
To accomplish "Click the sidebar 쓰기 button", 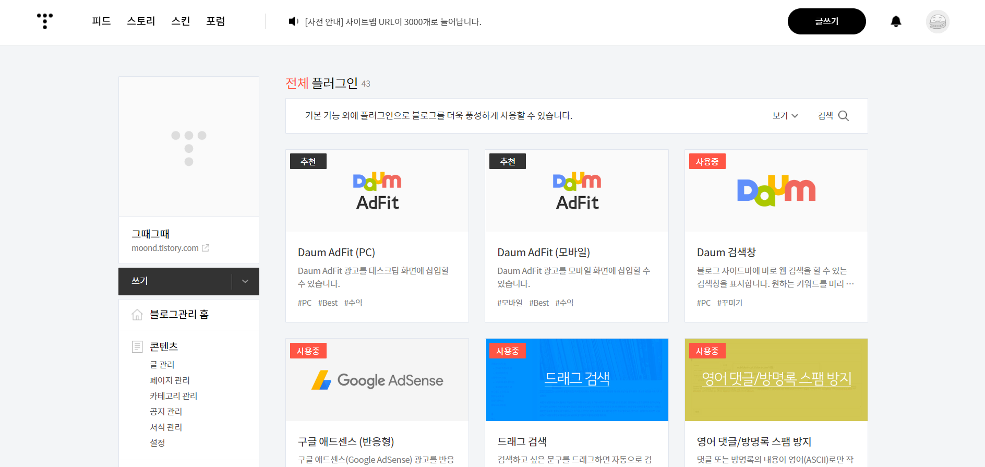I will pyautogui.click(x=175, y=281).
